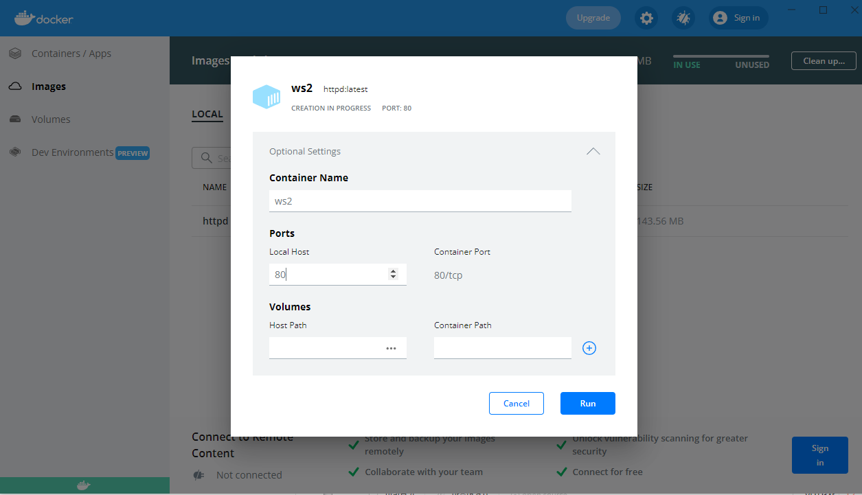Switch to the LOCAL tab
The height and width of the screenshot is (495, 862).
(207, 114)
